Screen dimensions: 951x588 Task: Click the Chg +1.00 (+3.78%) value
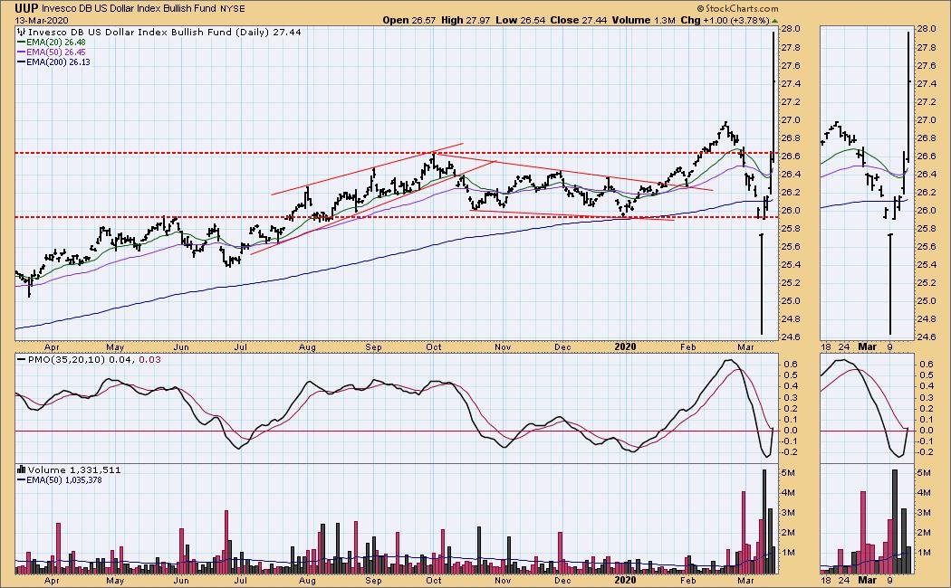725,20
